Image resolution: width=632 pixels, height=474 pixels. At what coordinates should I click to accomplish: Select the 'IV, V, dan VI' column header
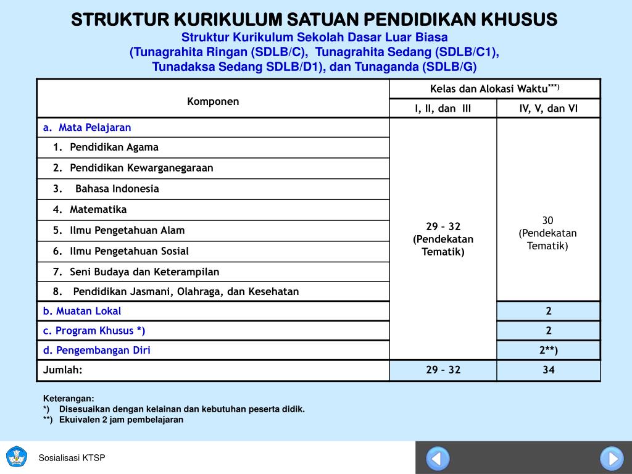[x=549, y=109]
